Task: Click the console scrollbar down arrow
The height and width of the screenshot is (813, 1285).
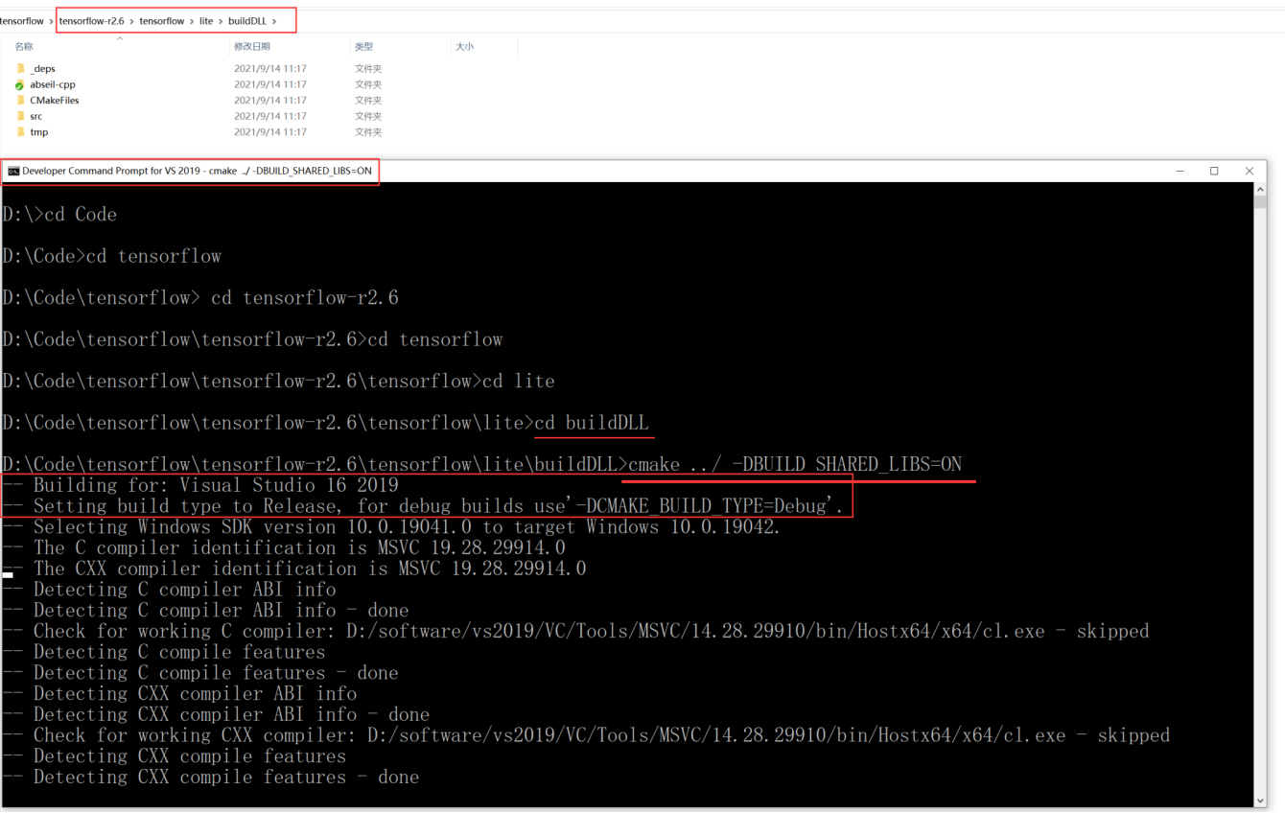Action: click(x=1262, y=801)
